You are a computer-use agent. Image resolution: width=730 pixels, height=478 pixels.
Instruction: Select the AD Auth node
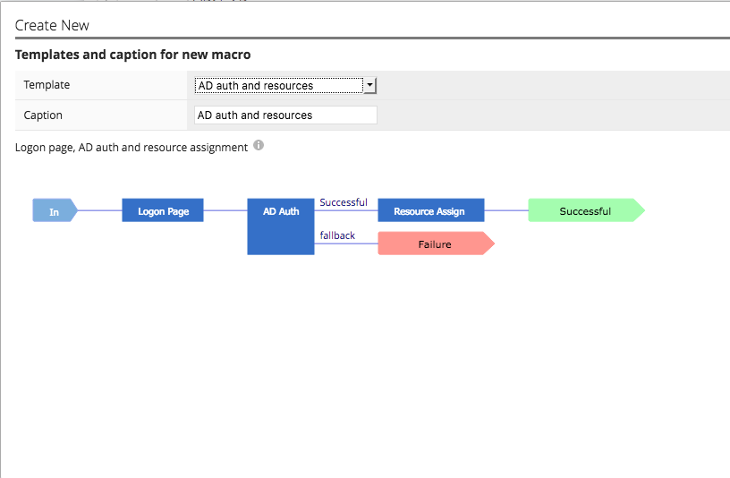(x=281, y=226)
